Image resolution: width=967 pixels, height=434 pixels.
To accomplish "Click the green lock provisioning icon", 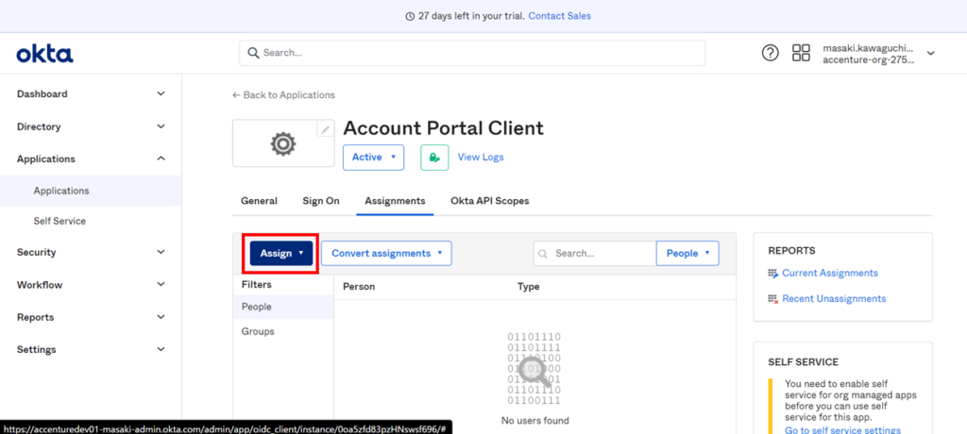I will (x=433, y=158).
